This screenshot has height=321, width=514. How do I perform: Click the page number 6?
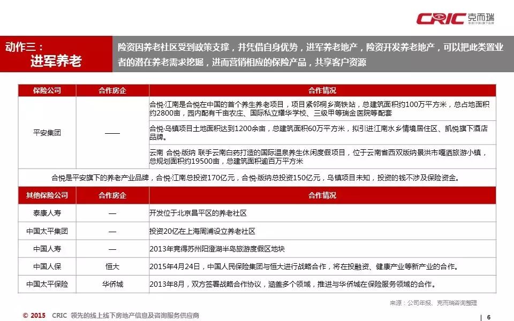[x=489, y=317]
